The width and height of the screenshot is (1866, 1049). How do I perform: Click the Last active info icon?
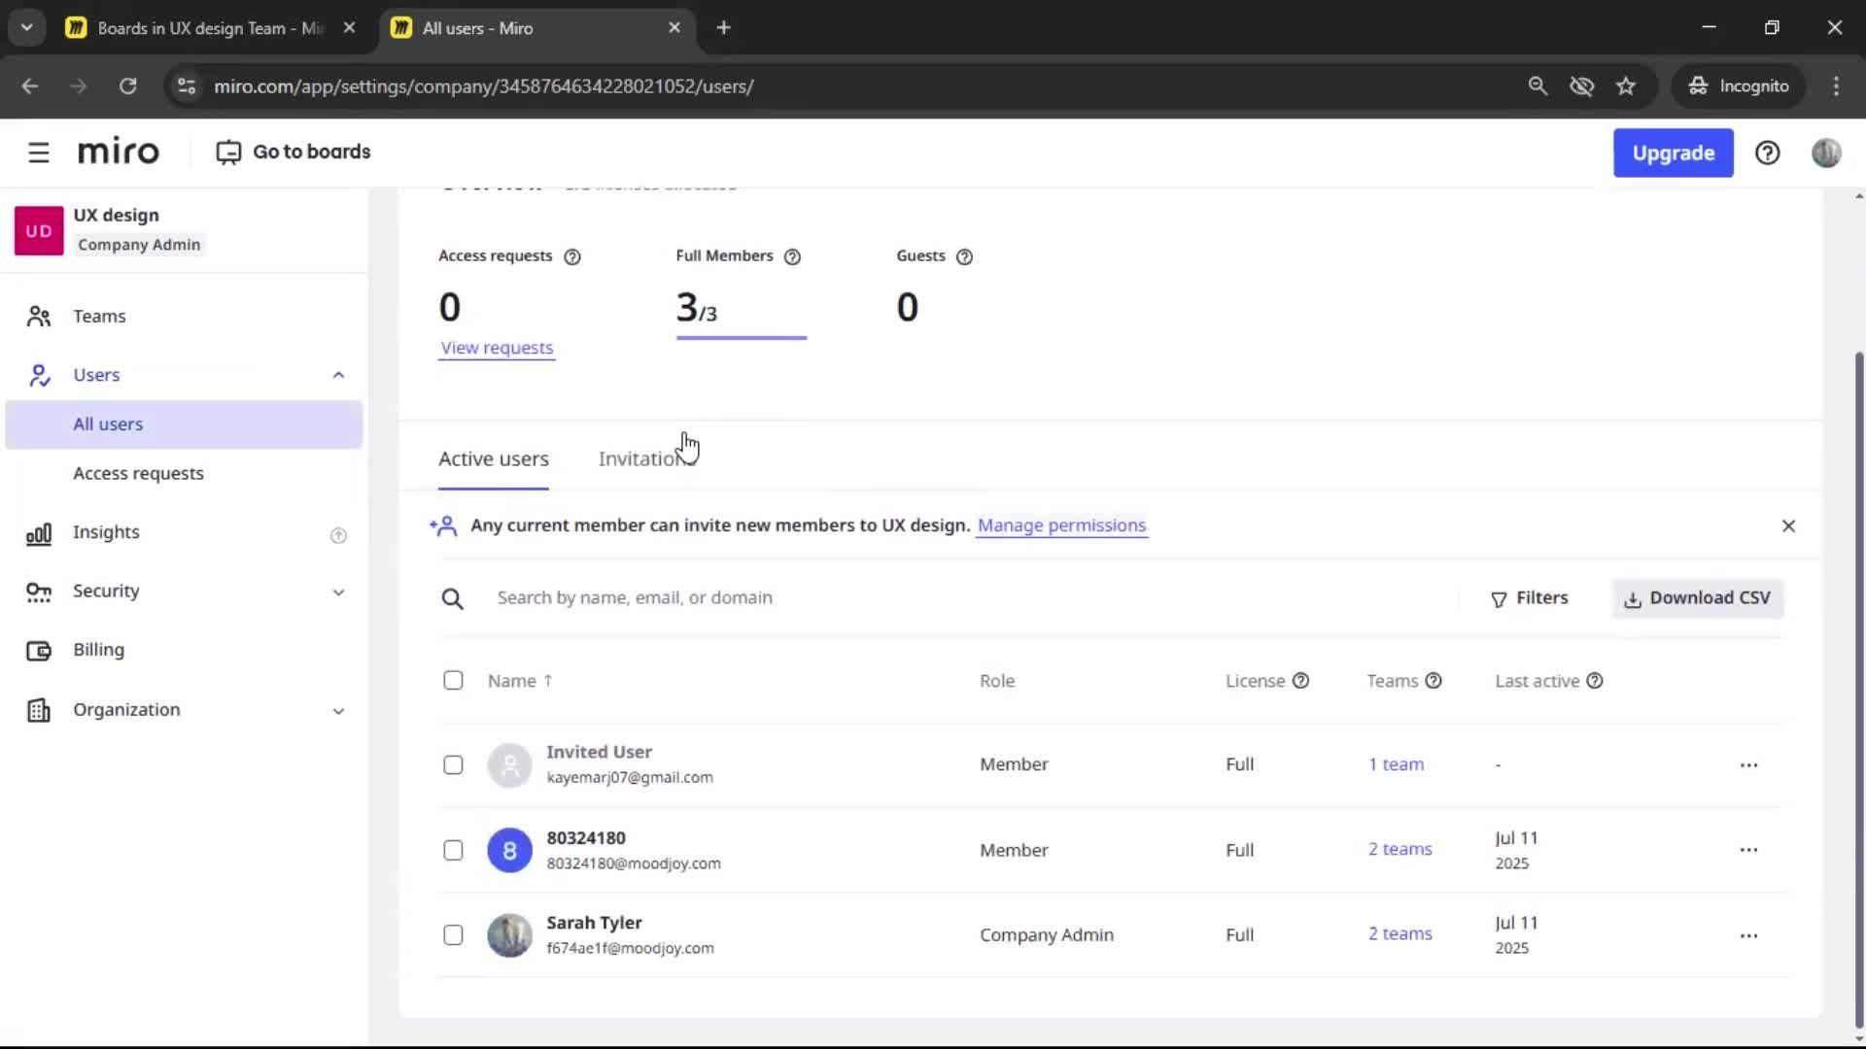(1595, 681)
